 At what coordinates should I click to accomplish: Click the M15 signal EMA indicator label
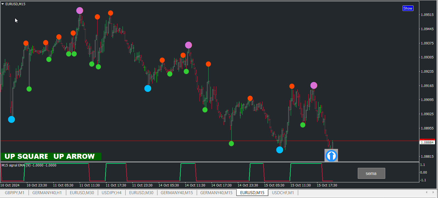point(29,165)
